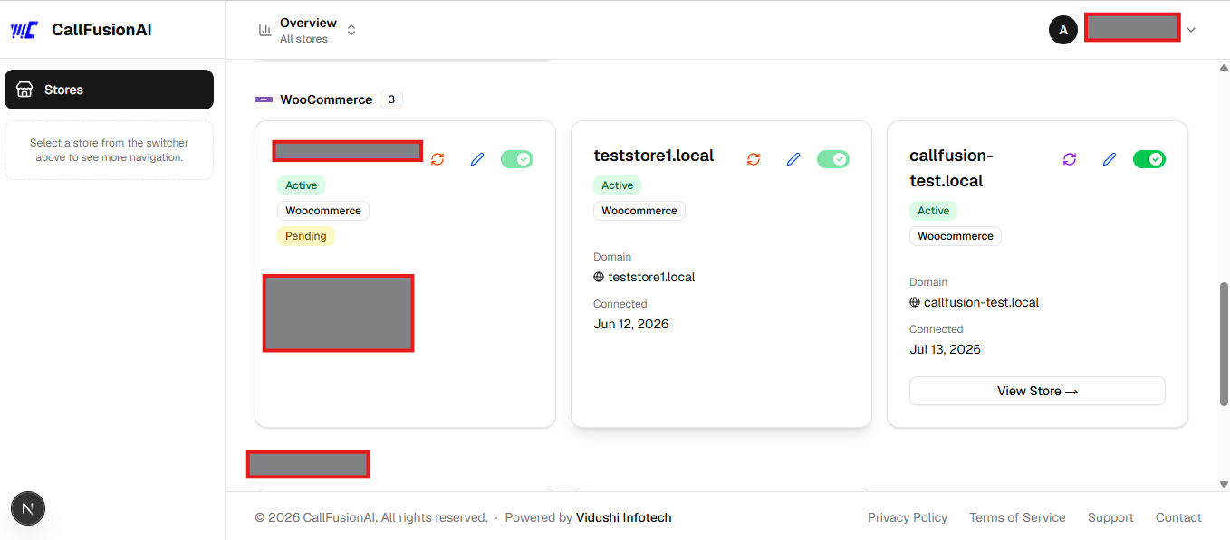The width and height of the screenshot is (1230, 540).
Task: Open View Store for callfusion-test.local
Action: [x=1037, y=391]
